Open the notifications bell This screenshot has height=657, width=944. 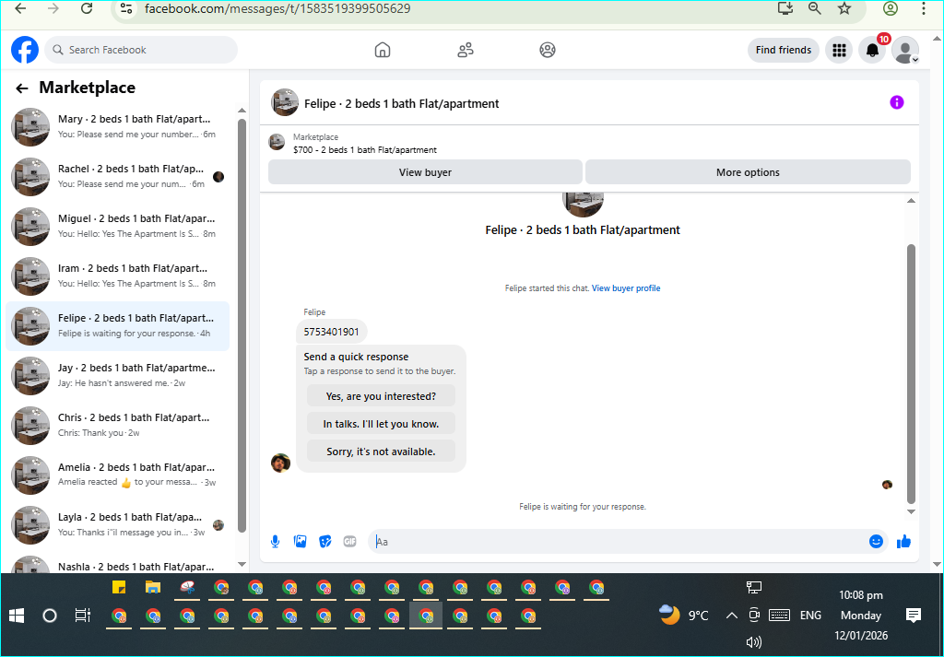pyautogui.click(x=872, y=50)
